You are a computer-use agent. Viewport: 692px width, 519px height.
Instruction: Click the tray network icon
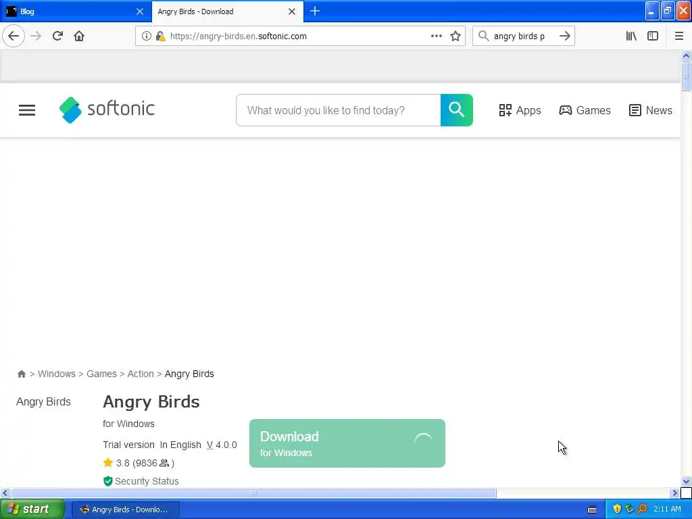[x=630, y=510]
